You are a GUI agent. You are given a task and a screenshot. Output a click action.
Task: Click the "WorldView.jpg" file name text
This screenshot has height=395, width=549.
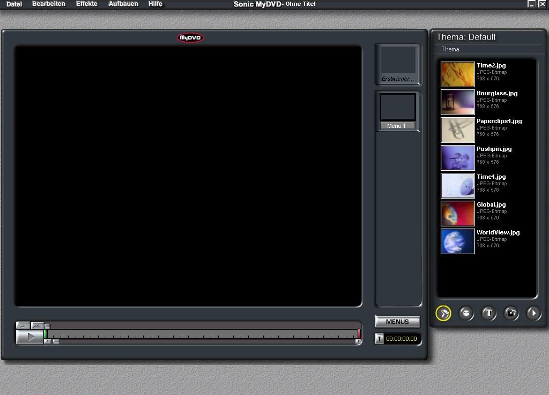(498, 232)
